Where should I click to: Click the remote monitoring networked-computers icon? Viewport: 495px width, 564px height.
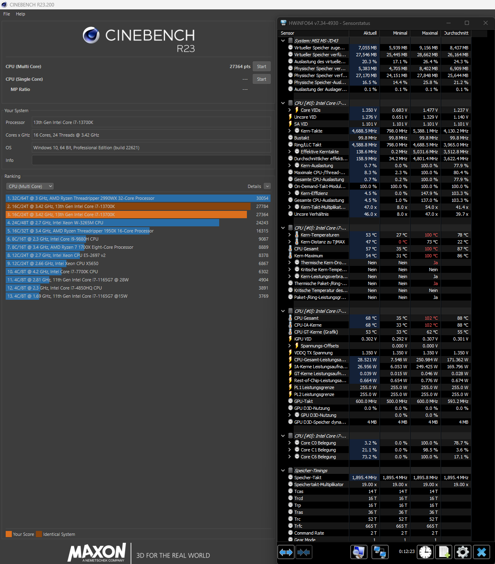380,552
